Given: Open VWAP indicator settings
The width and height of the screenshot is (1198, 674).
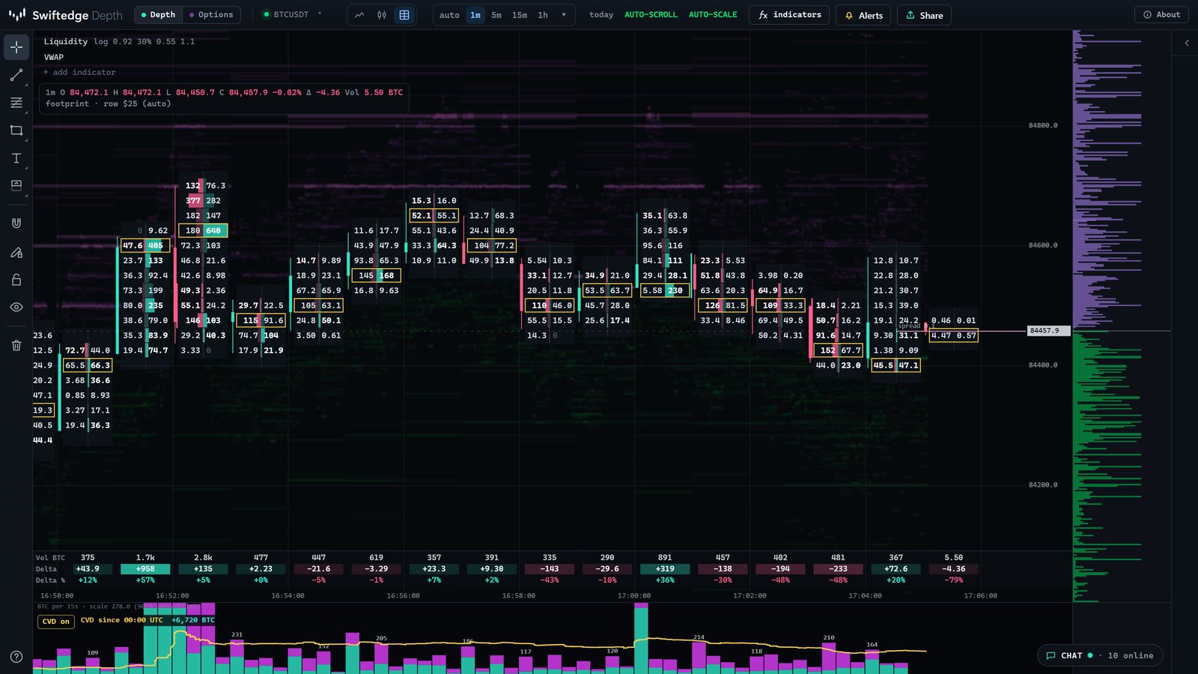Looking at the screenshot, I should (x=54, y=58).
